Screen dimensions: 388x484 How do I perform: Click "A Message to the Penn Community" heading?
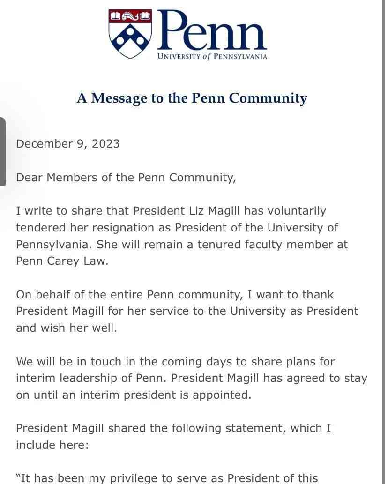[192, 98]
